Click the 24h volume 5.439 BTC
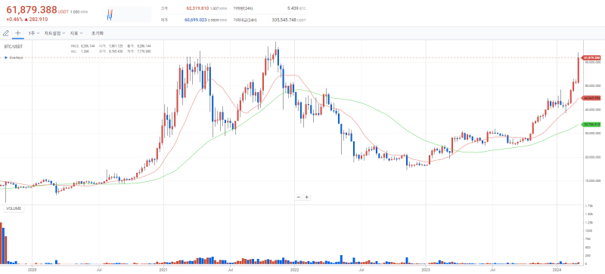The width and height of the screenshot is (605, 274). (296, 8)
